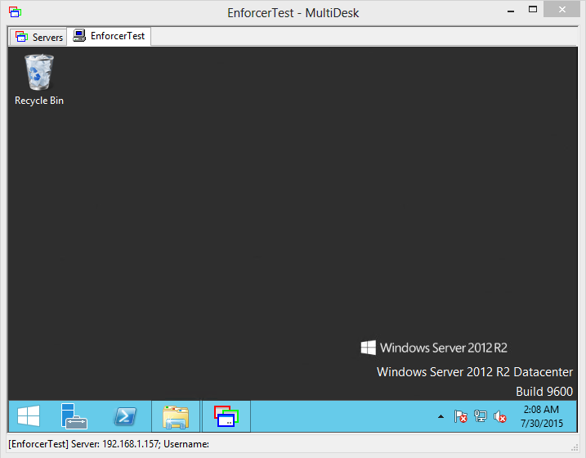Click the MultiDesk icon in remote taskbar
Screen dimensions: 586x458
(x=226, y=416)
